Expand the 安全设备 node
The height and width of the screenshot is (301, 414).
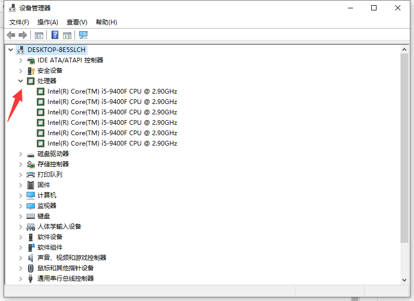point(21,71)
